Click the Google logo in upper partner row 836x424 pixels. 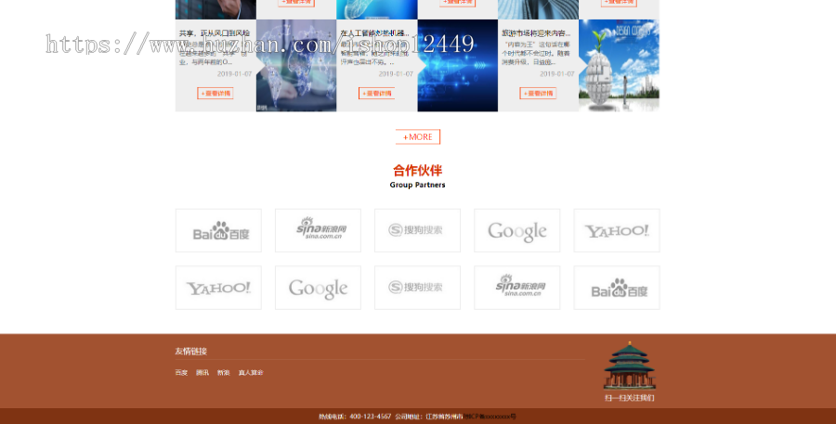click(x=517, y=231)
